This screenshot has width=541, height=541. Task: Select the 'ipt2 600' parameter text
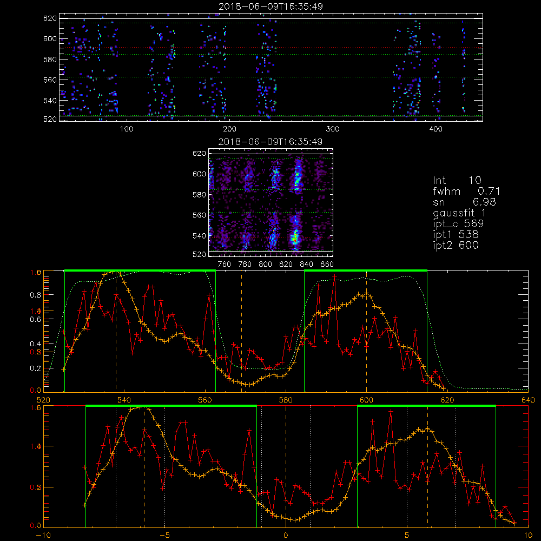[456, 245]
